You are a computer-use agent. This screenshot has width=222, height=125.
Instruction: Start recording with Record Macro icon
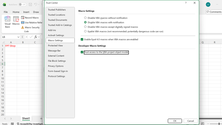pyautogui.click(x=23, y=17)
